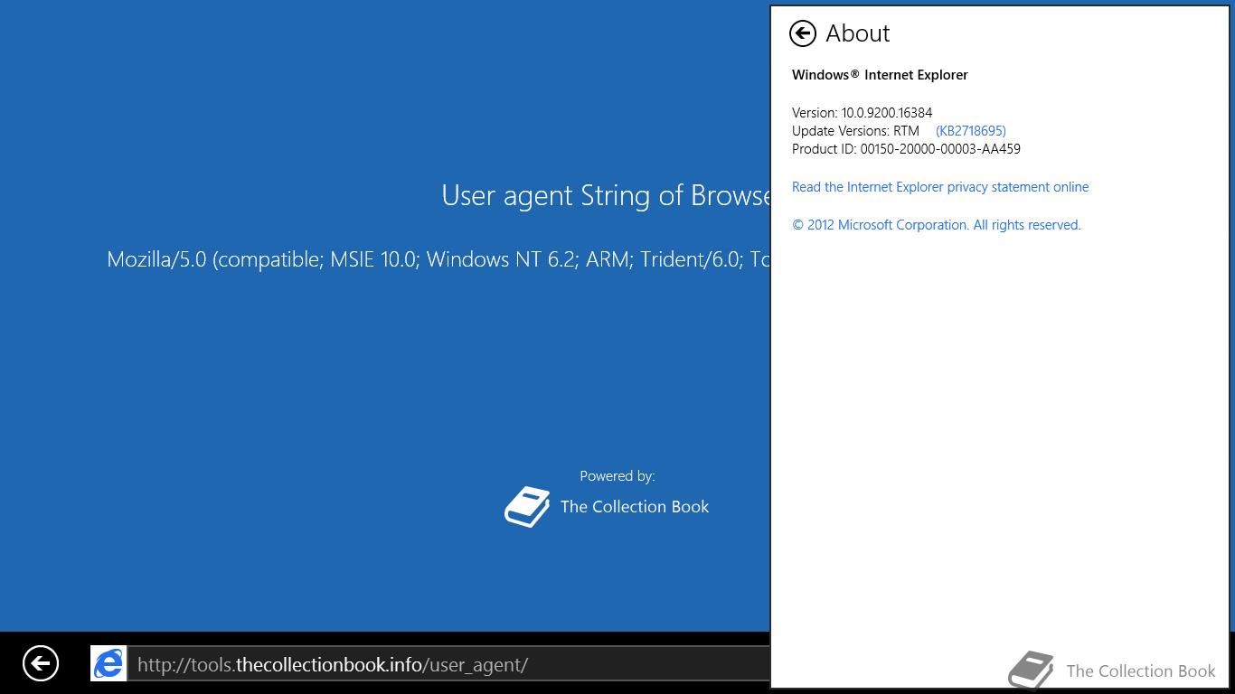Click the Powered by label
The image size is (1235, 694).
(x=617, y=476)
